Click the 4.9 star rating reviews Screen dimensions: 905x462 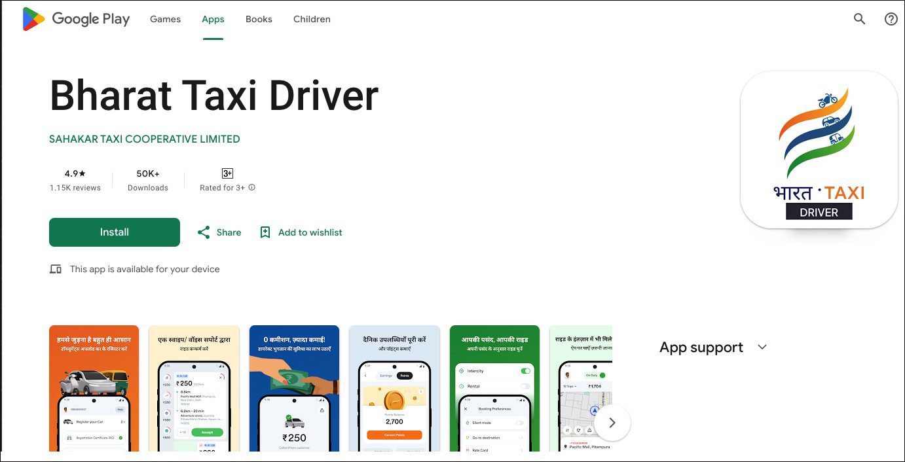[75, 180]
